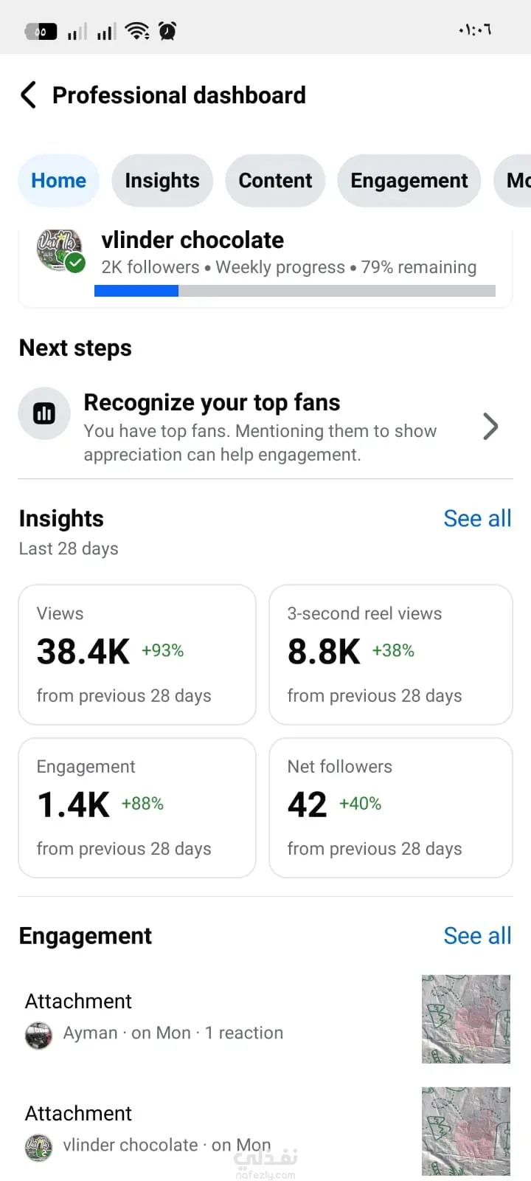Open the Views 38.4K insight card
This screenshot has height=1181, width=531.
(137, 655)
